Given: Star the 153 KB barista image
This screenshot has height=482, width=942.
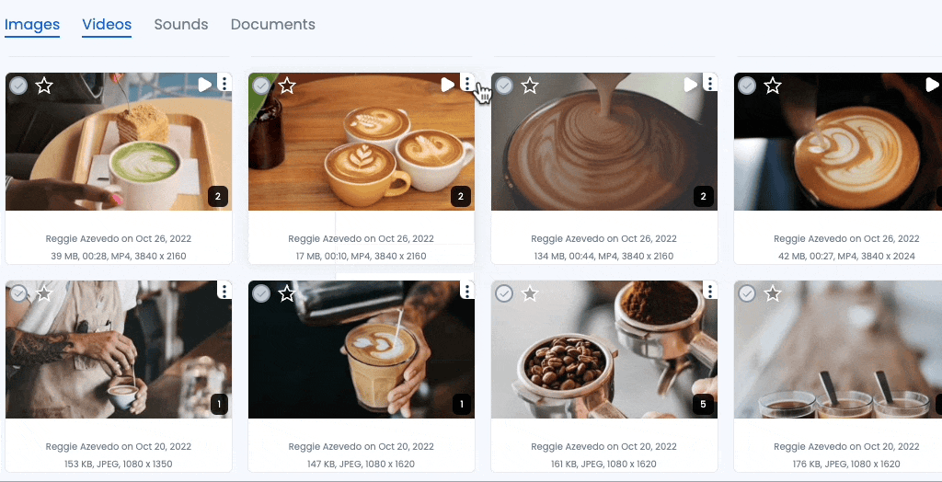Looking at the screenshot, I should [x=44, y=293].
